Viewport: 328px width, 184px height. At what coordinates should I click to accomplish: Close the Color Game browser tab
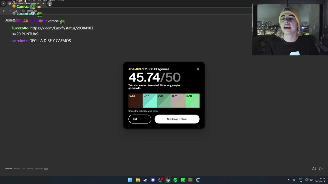pyautogui.click(x=44, y=4)
